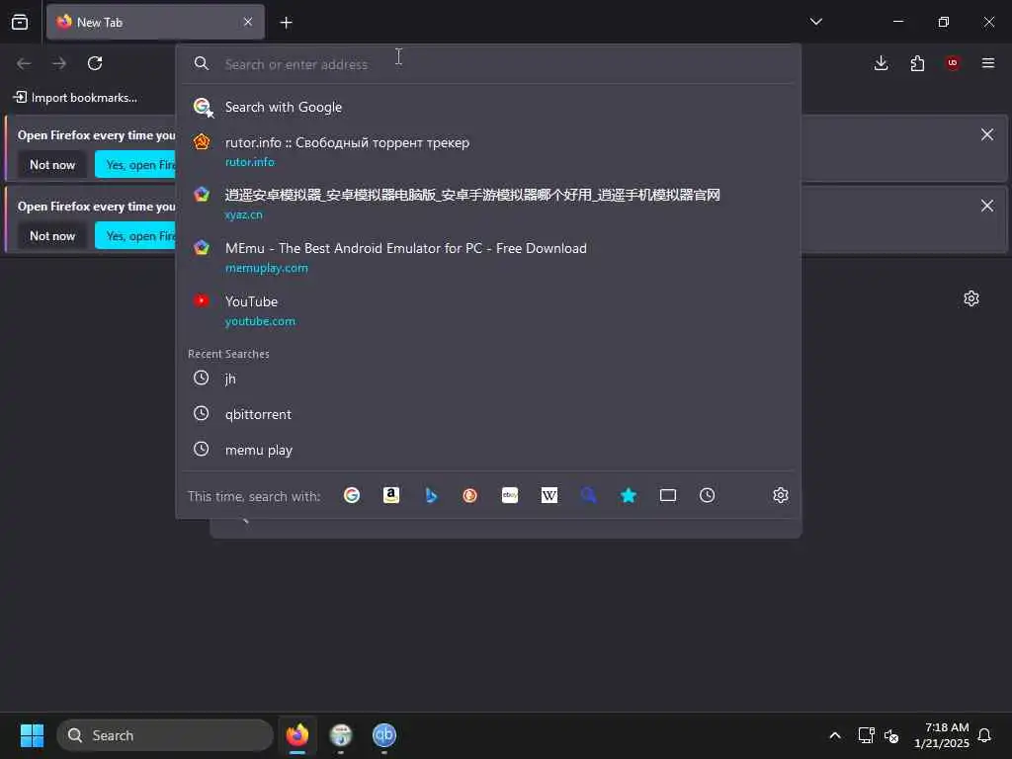Click second Yes, open Firefox button
1012x759 pixels.
(135, 235)
